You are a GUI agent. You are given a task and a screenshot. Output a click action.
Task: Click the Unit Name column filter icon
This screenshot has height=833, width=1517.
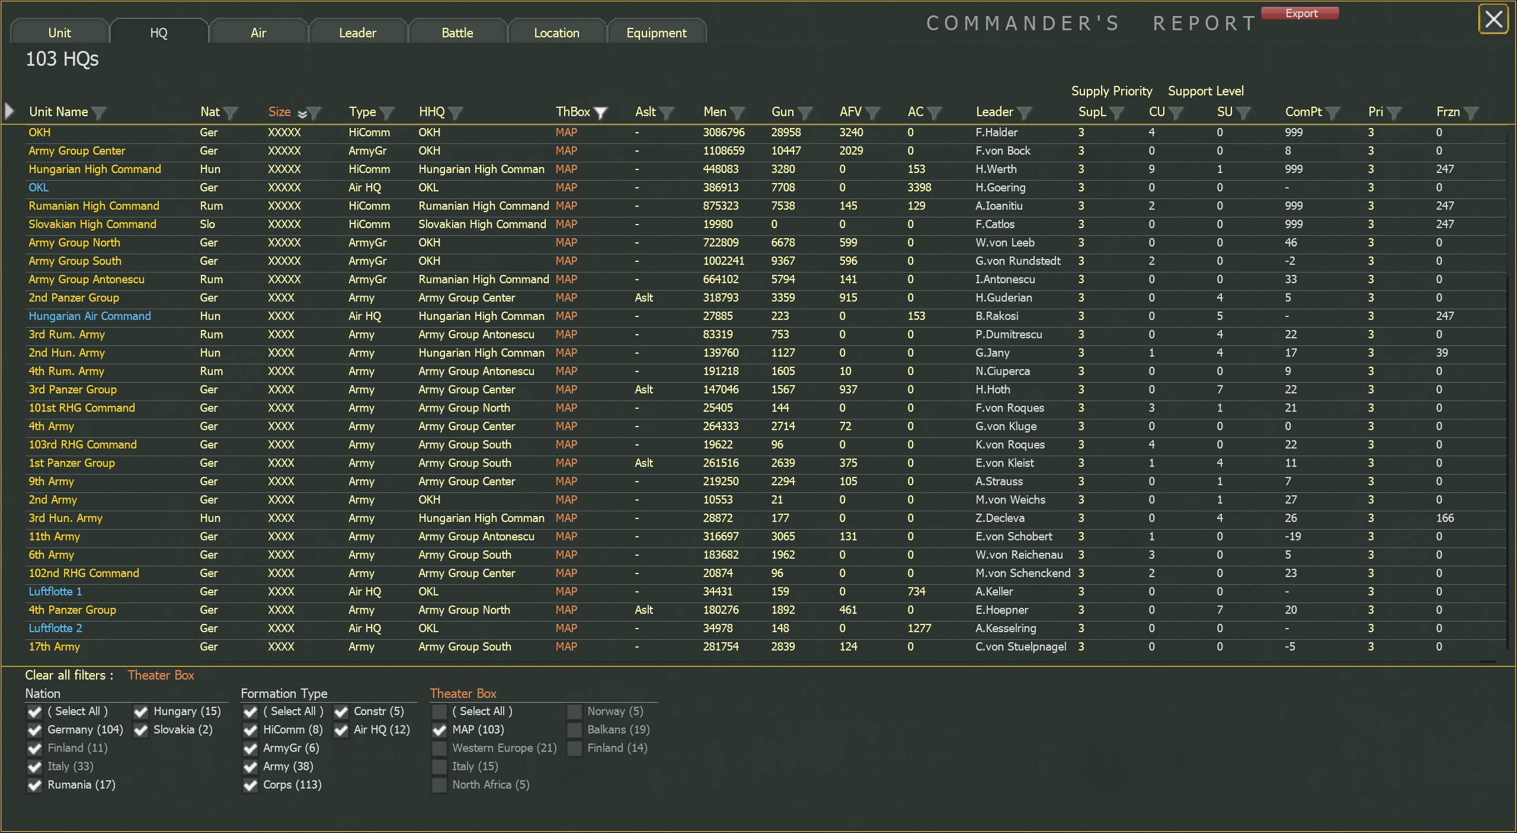(x=99, y=113)
